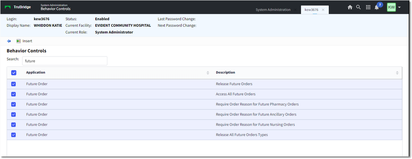The width and height of the screenshot is (412, 159).
Task: Close the System Administration tab
Action: point(295,10)
